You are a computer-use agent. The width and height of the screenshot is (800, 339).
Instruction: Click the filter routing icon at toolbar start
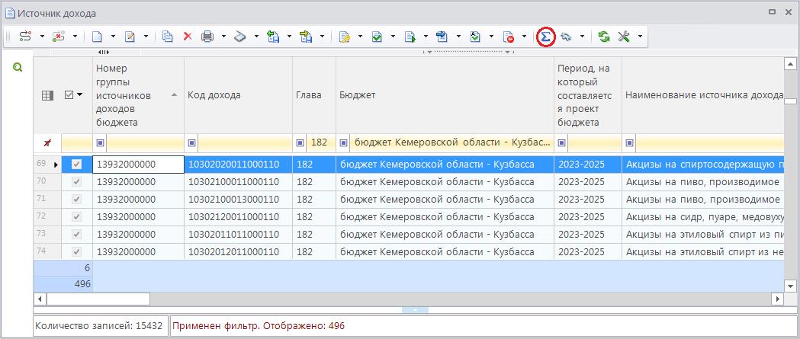25,37
